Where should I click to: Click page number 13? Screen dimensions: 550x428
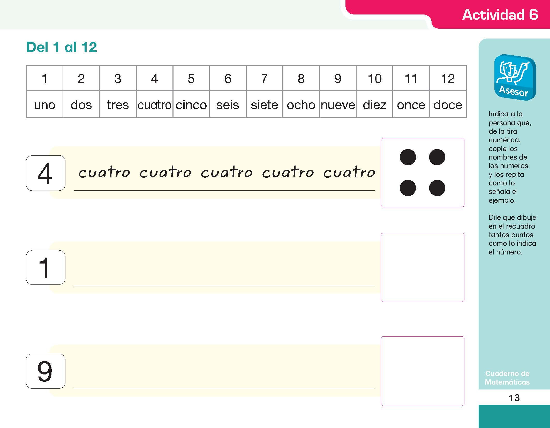pos(514,398)
